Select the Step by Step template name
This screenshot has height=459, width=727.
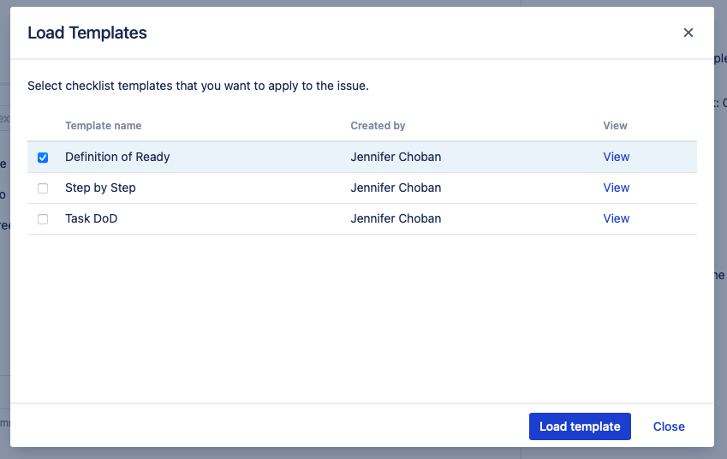point(100,188)
